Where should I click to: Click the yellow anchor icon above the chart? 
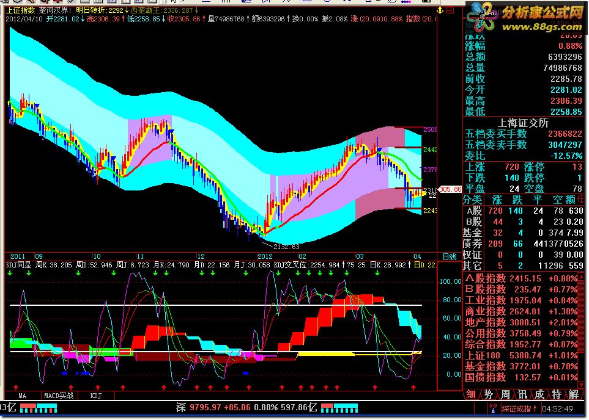[x=440, y=11]
